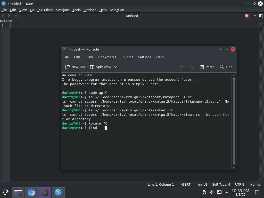The height and width of the screenshot is (198, 264).
Task: Switch to Kate via taskbar icon
Action: (58, 192)
